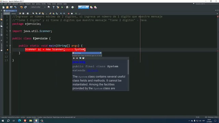Open Brave browser from taskbar
The image size is (219, 123).
coord(25,121)
